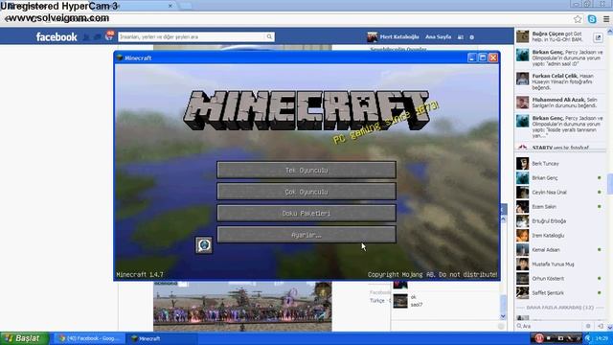
Task: Click Minecraft window title bar icon
Action: click(120, 57)
